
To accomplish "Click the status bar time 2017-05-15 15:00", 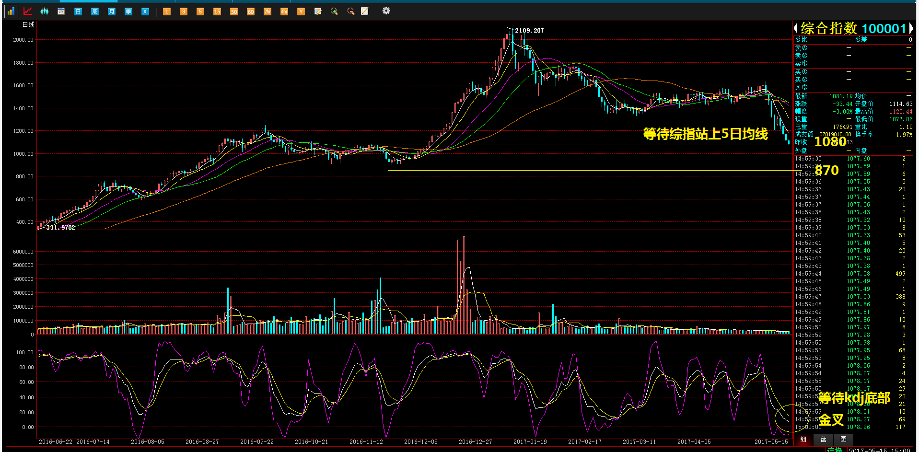I will pyautogui.click(x=879, y=450).
